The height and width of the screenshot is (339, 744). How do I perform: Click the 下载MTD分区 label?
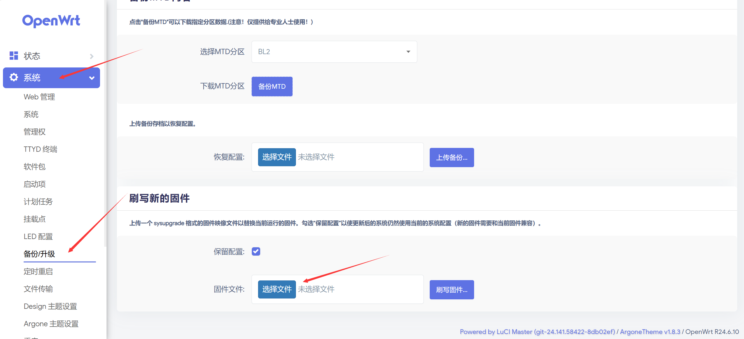222,86
